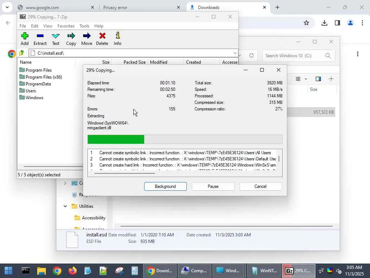Open the Downloads page three-dot menu
The height and width of the screenshot is (278, 370).
pyautogui.click(x=358, y=54)
